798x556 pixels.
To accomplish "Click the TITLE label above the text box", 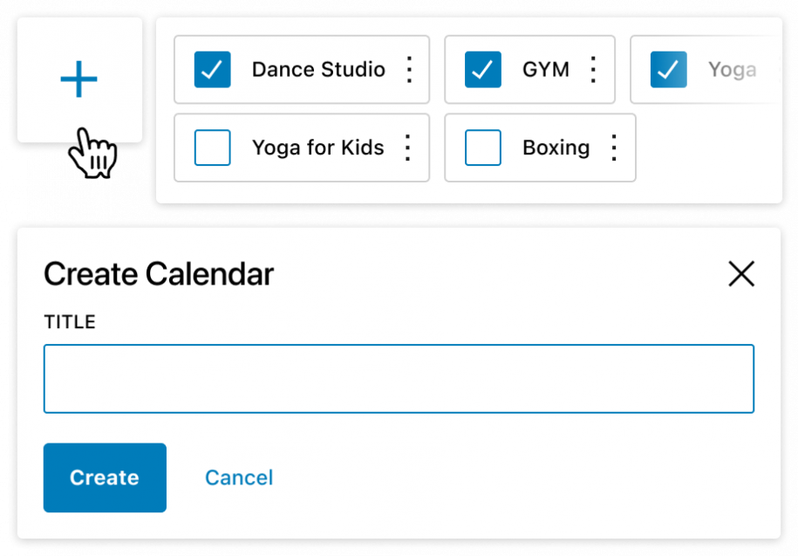I will [x=69, y=321].
